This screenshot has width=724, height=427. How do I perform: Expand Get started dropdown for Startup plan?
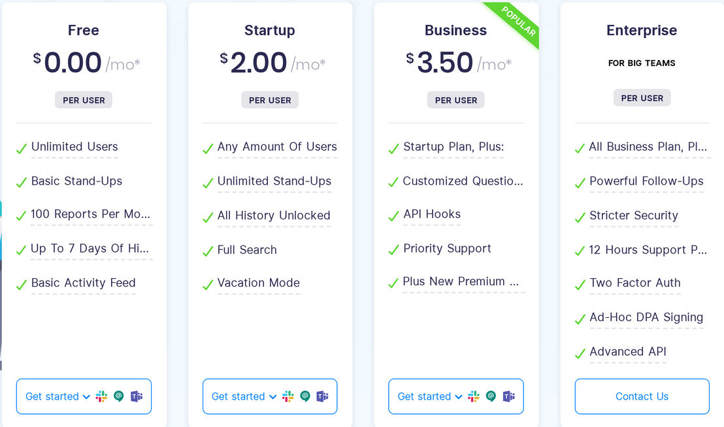[x=244, y=396]
